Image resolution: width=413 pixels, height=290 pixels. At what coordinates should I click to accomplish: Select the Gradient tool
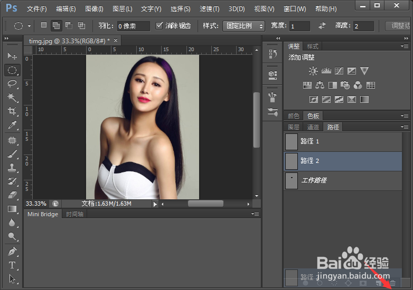click(12, 209)
